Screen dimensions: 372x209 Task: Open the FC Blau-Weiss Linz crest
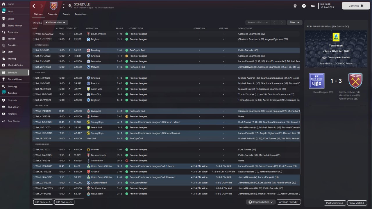coord(316,81)
